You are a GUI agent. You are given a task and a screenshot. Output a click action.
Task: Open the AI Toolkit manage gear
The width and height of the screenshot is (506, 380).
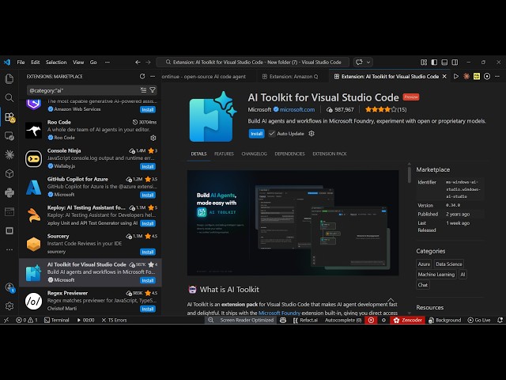click(312, 134)
